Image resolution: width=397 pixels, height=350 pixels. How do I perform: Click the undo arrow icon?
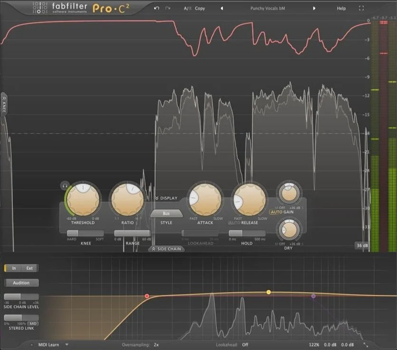[x=156, y=8]
